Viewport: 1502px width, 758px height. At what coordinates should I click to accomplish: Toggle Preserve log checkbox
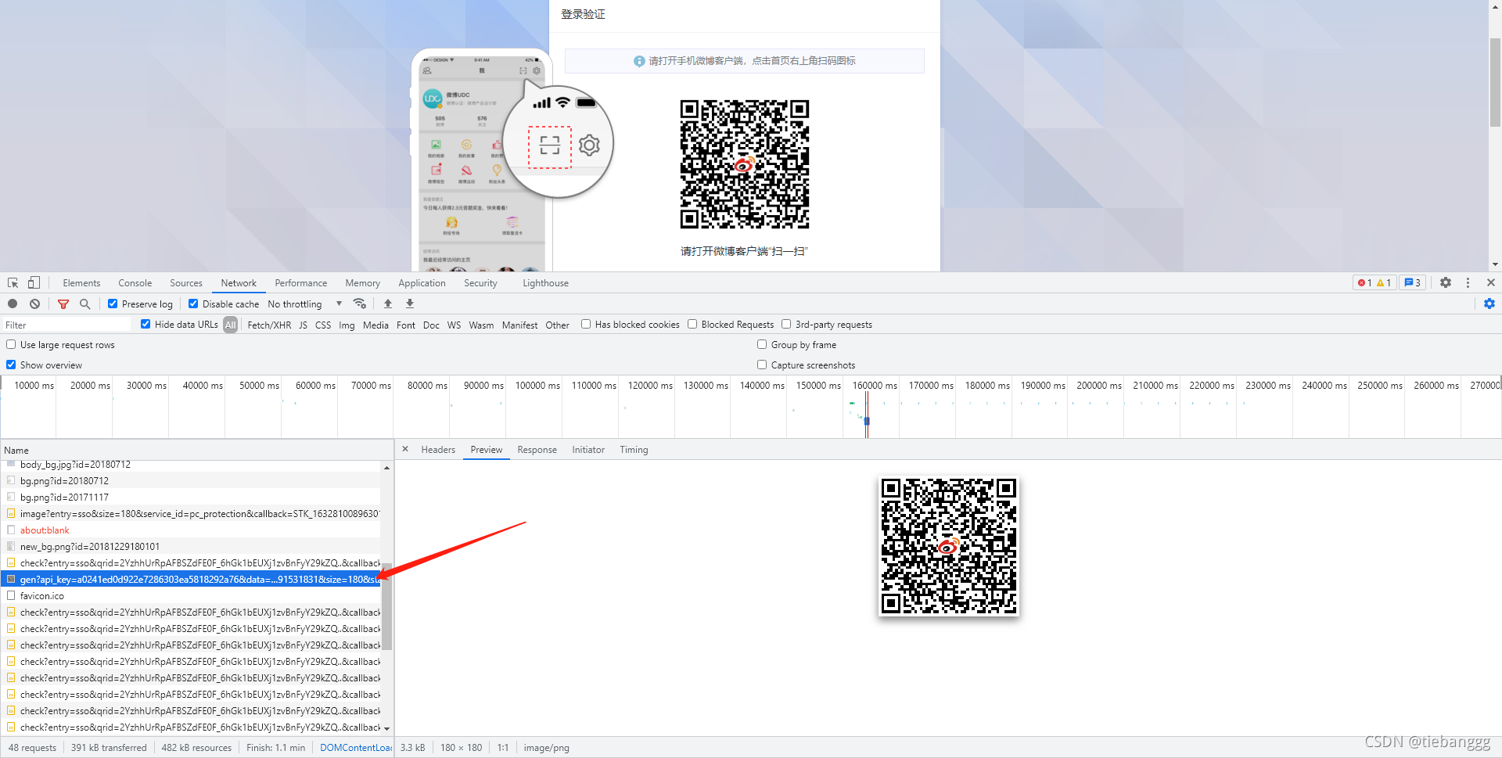coord(113,304)
